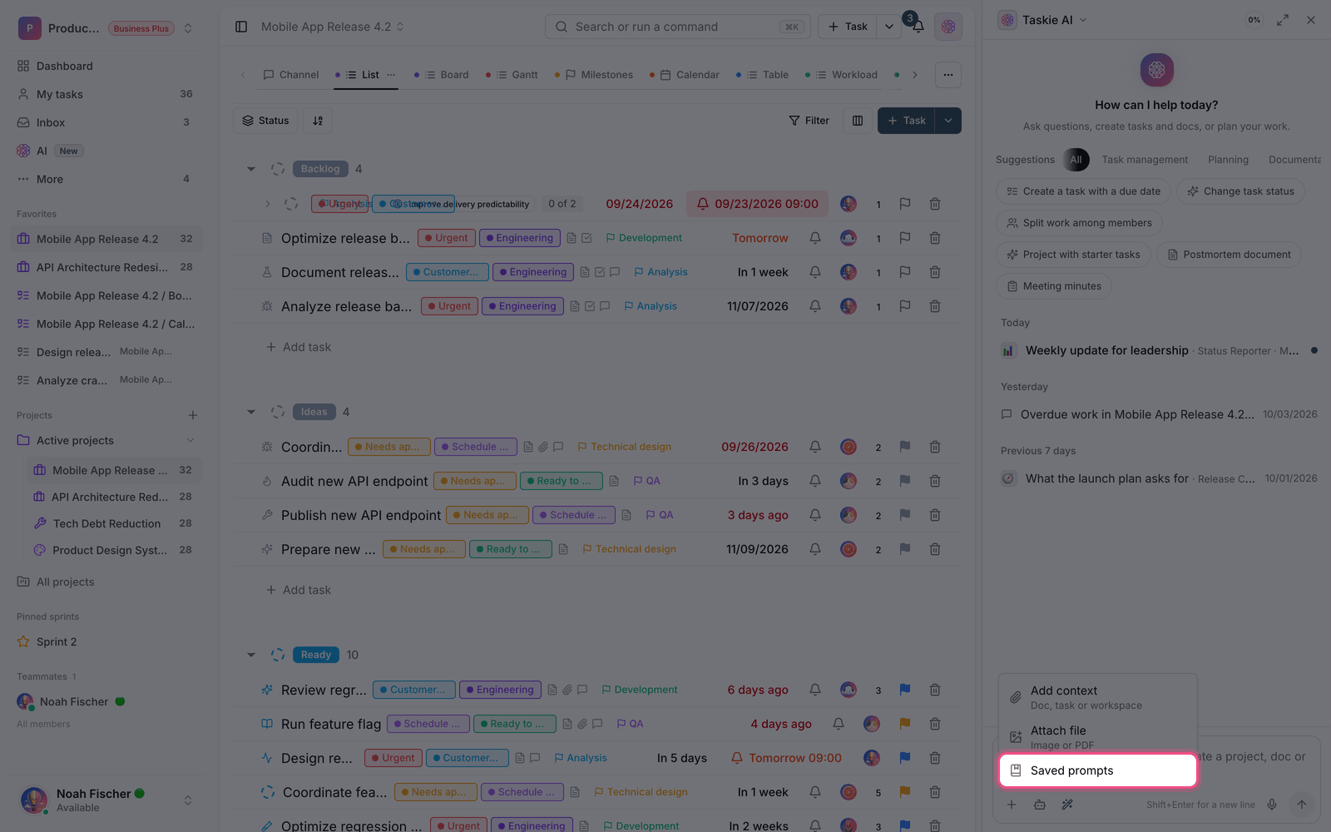The image size is (1331, 832).
Task: Open Calendar view tab
Action: (685, 75)
